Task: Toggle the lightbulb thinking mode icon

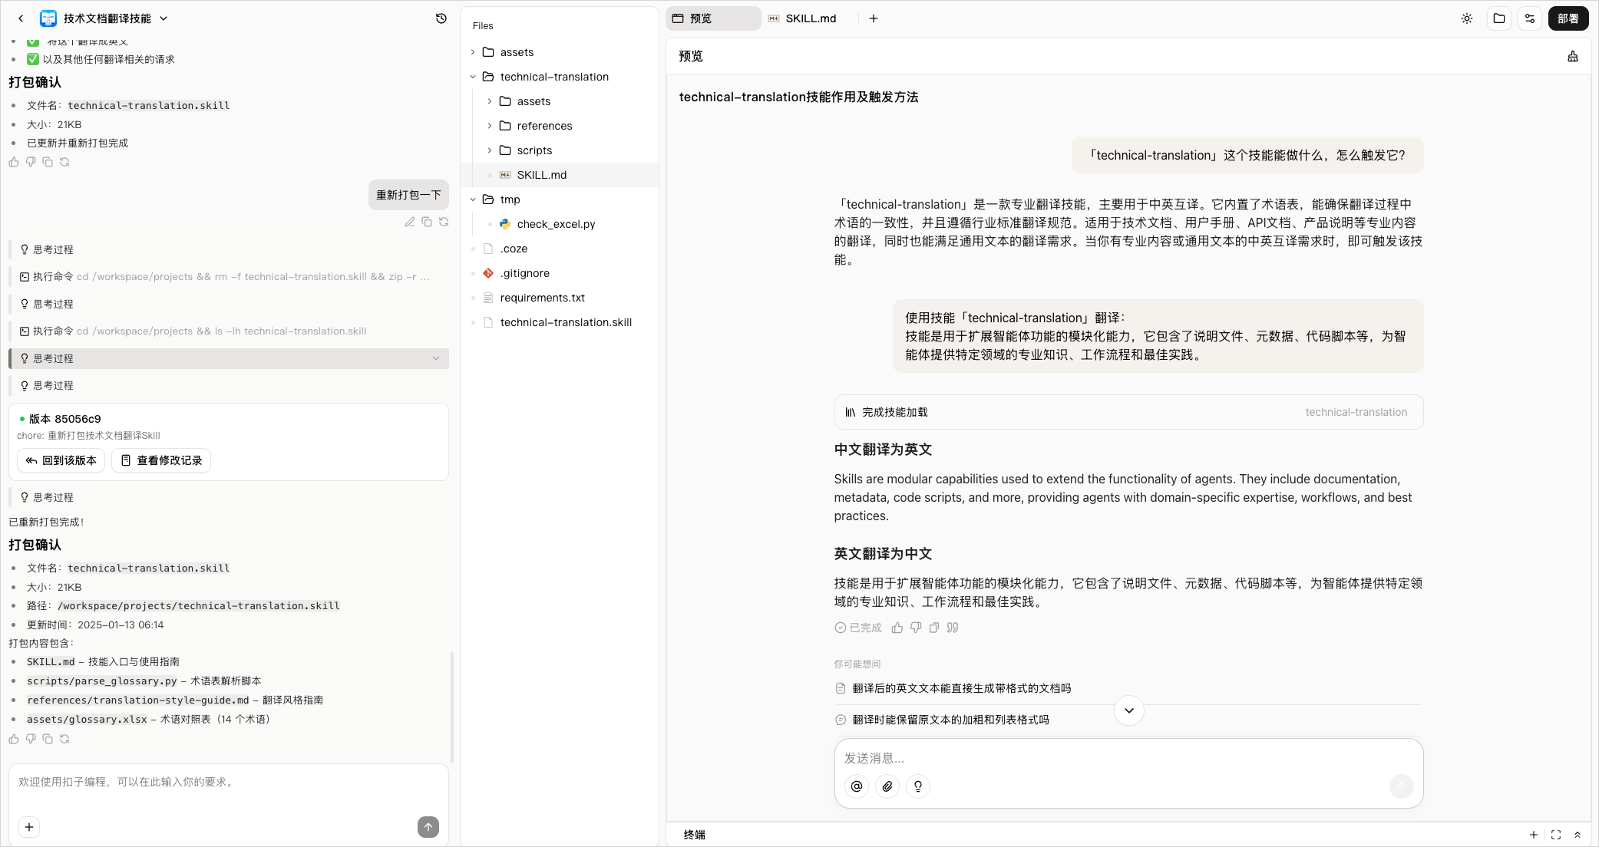Action: (918, 786)
